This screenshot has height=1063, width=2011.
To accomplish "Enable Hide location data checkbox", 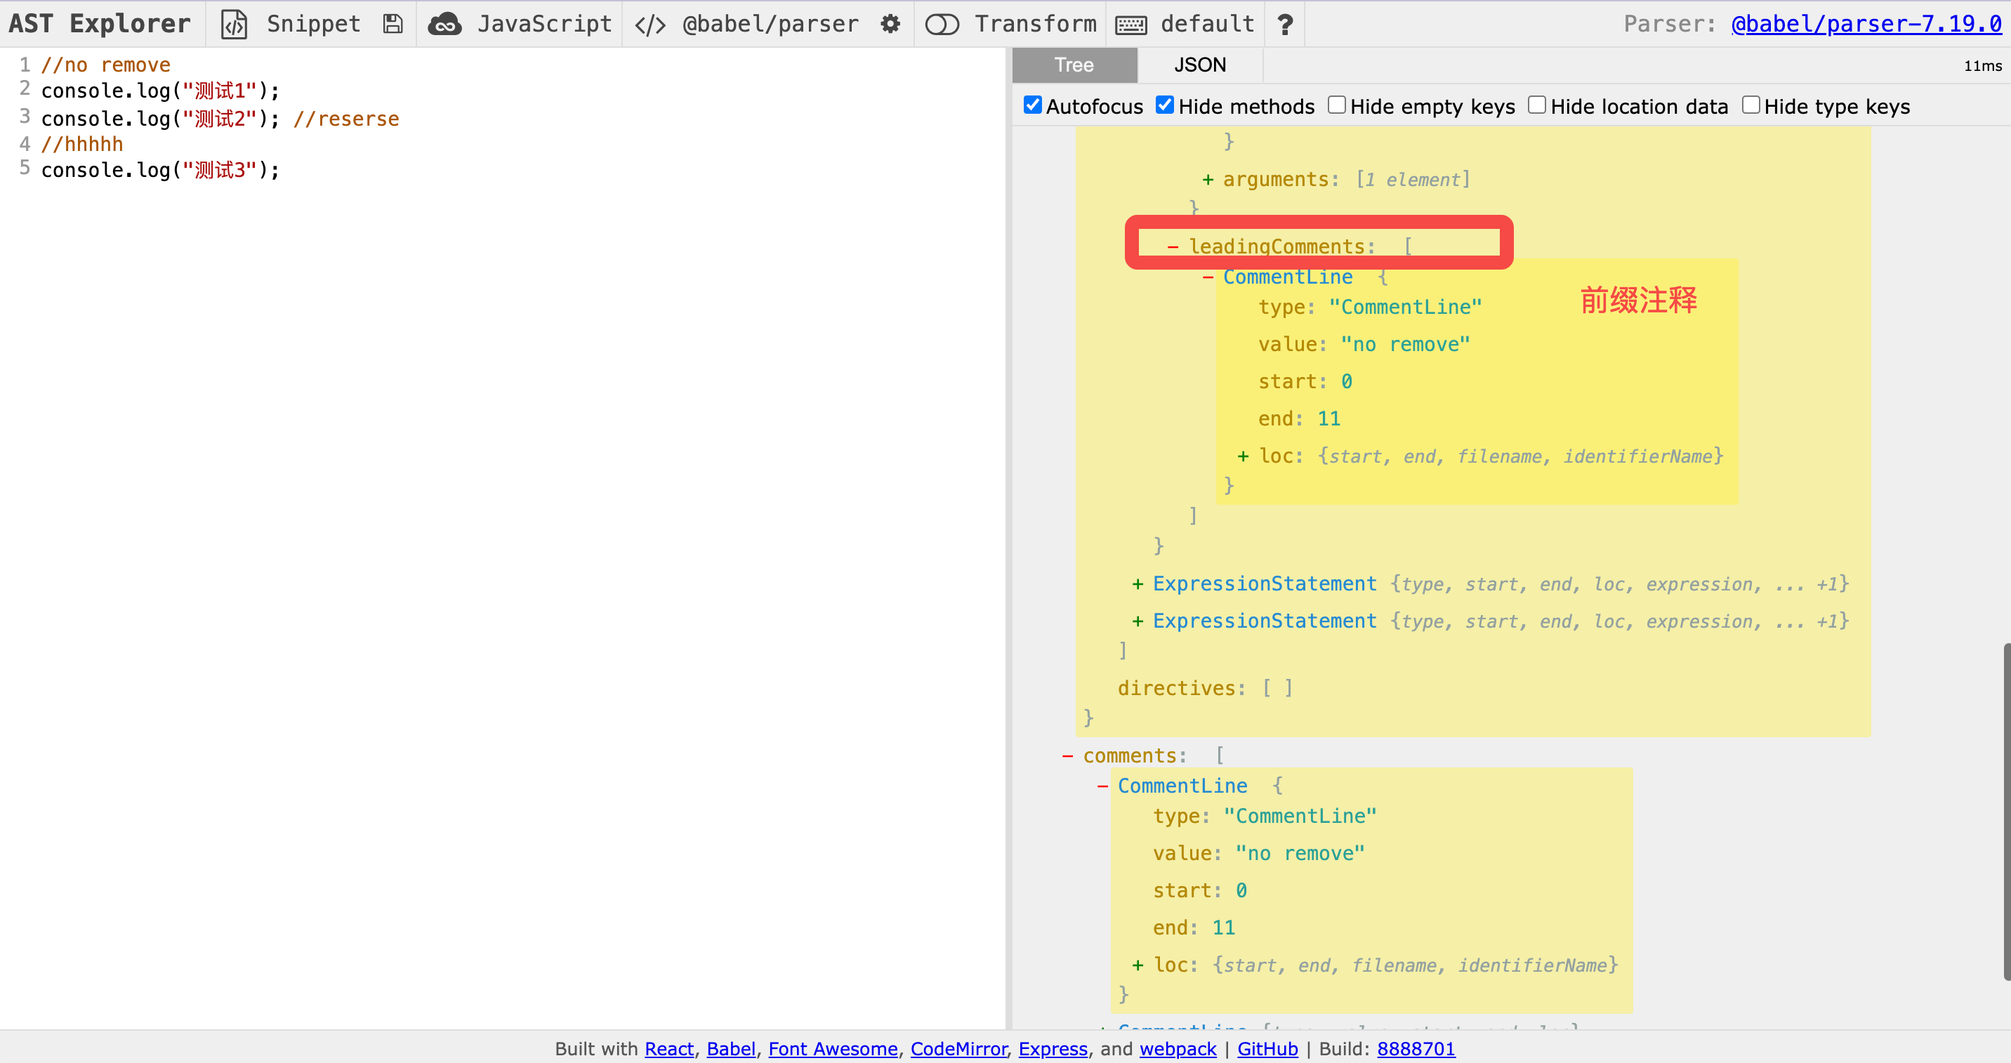I will pyautogui.click(x=1536, y=105).
